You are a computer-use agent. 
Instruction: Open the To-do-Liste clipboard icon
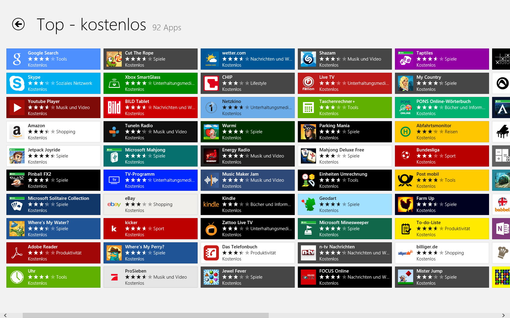pyautogui.click(x=406, y=229)
